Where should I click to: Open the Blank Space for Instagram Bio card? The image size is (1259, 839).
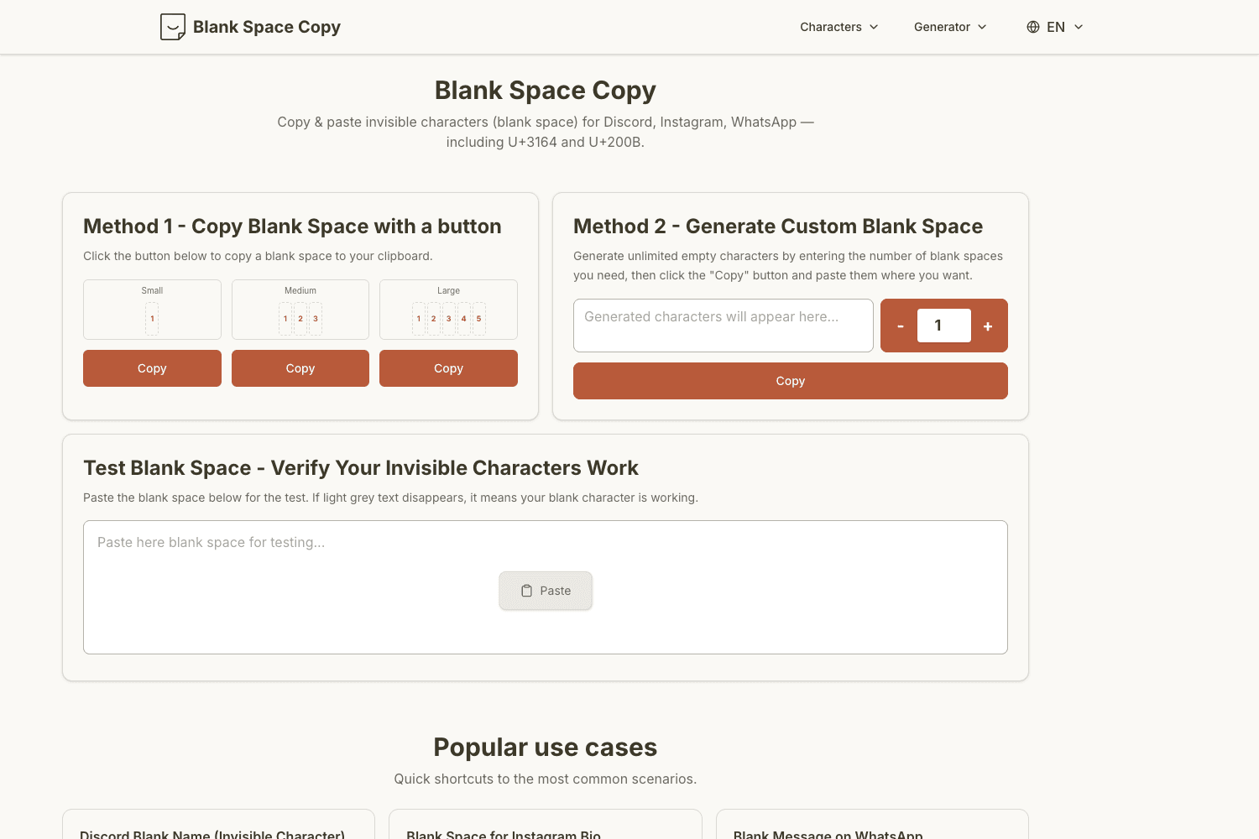546,825
